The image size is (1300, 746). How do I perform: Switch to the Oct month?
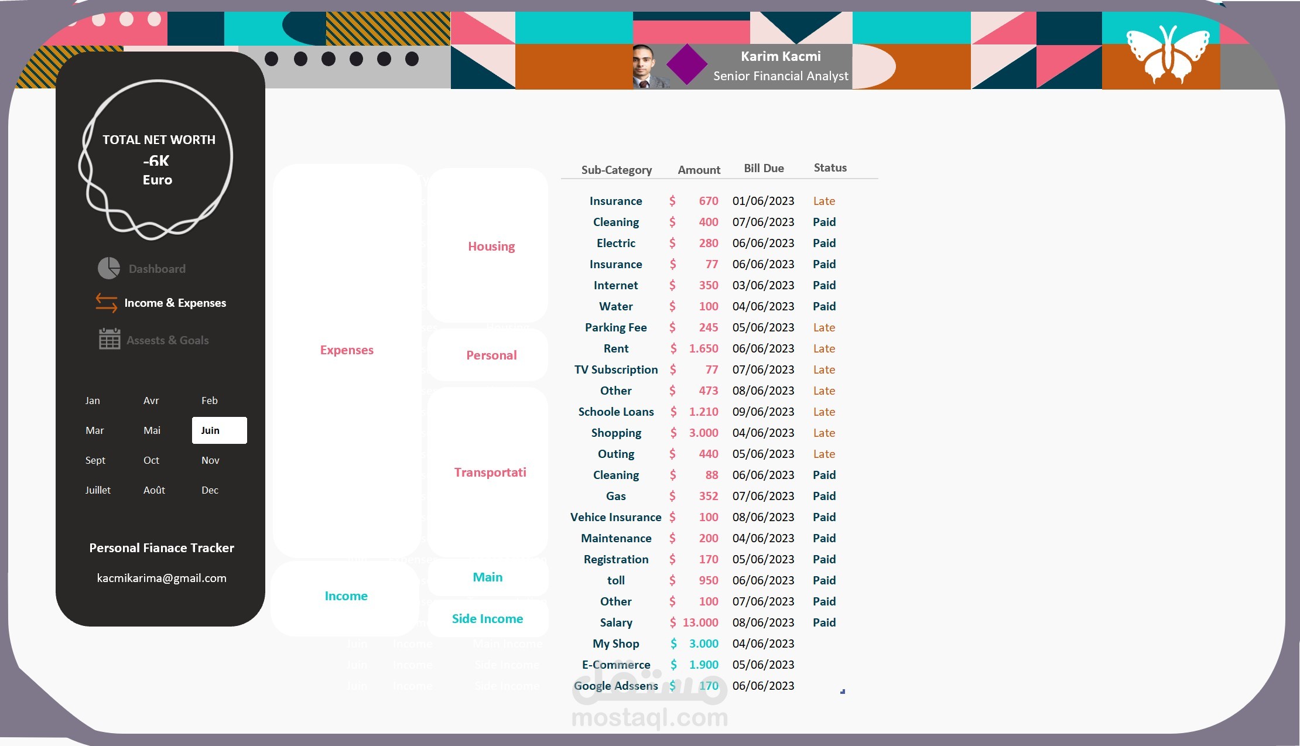tap(151, 460)
